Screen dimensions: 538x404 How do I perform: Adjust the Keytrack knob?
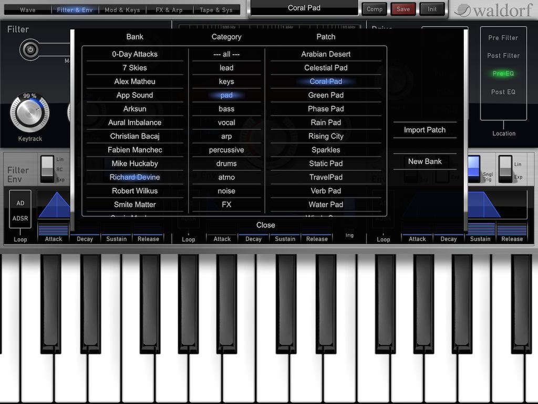coord(30,113)
